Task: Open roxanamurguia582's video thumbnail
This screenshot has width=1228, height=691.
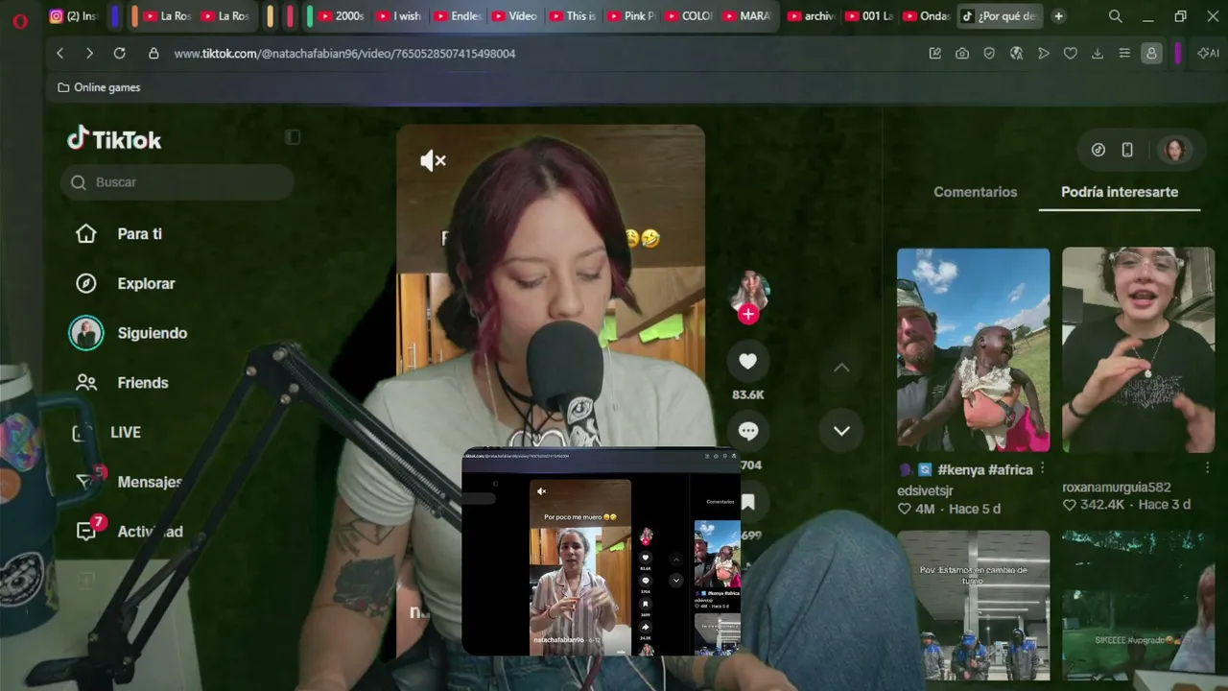Action: [x=1139, y=350]
